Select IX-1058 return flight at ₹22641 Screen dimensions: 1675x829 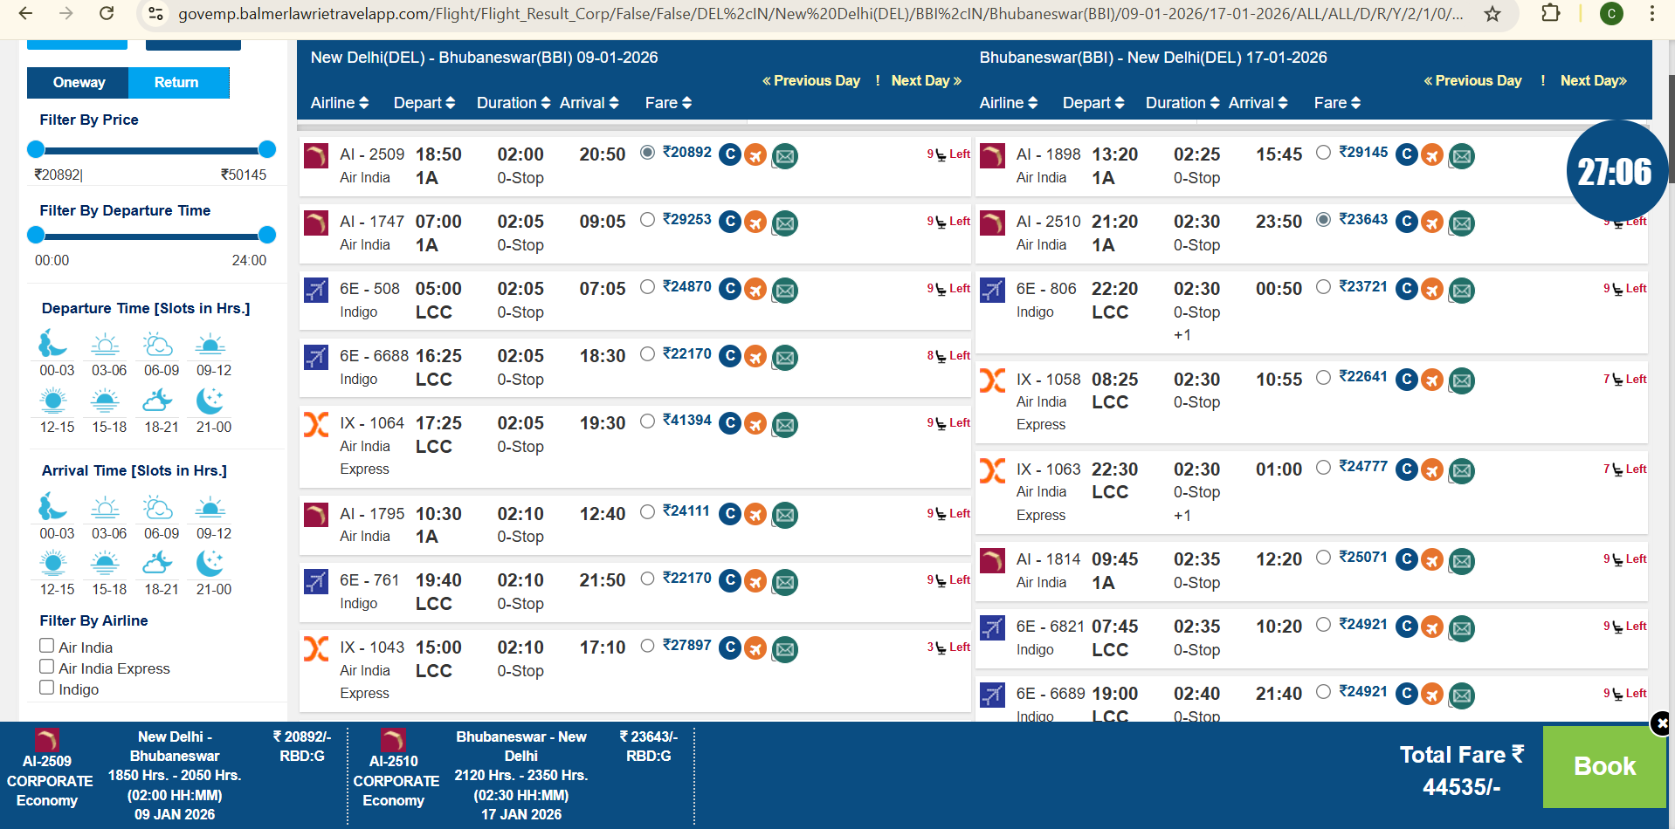click(x=1324, y=377)
